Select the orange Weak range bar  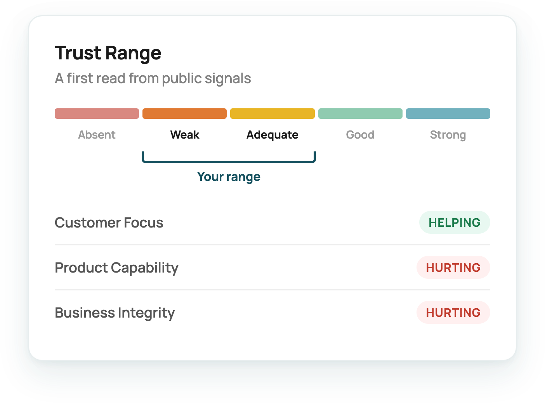point(184,114)
